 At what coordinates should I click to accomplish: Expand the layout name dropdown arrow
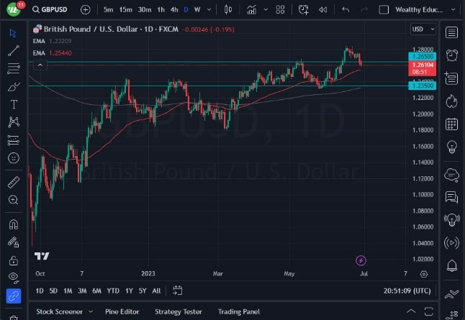pos(453,10)
